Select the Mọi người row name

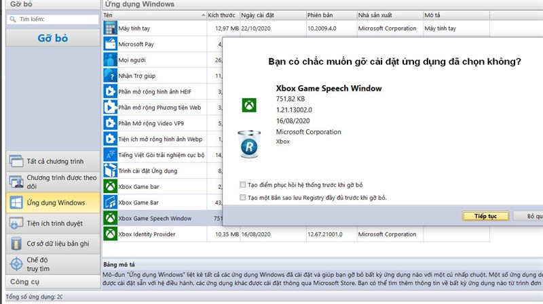point(132,60)
